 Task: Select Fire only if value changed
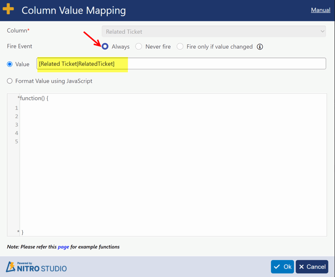point(180,46)
